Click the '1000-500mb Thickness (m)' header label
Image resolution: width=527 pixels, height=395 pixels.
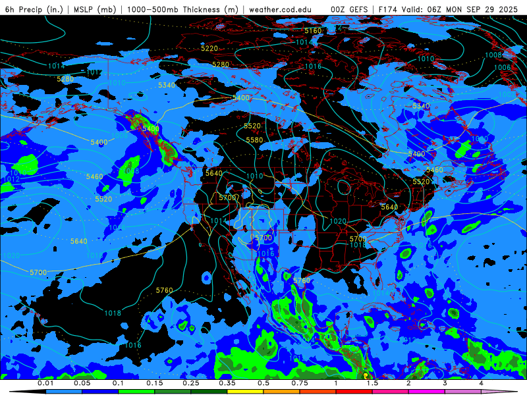(x=183, y=9)
